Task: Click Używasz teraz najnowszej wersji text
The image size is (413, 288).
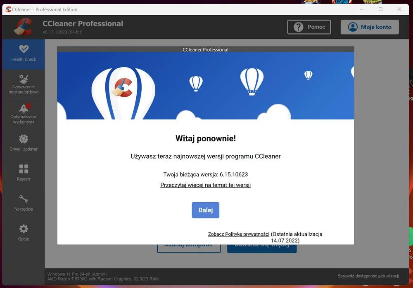Action: pos(205,156)
